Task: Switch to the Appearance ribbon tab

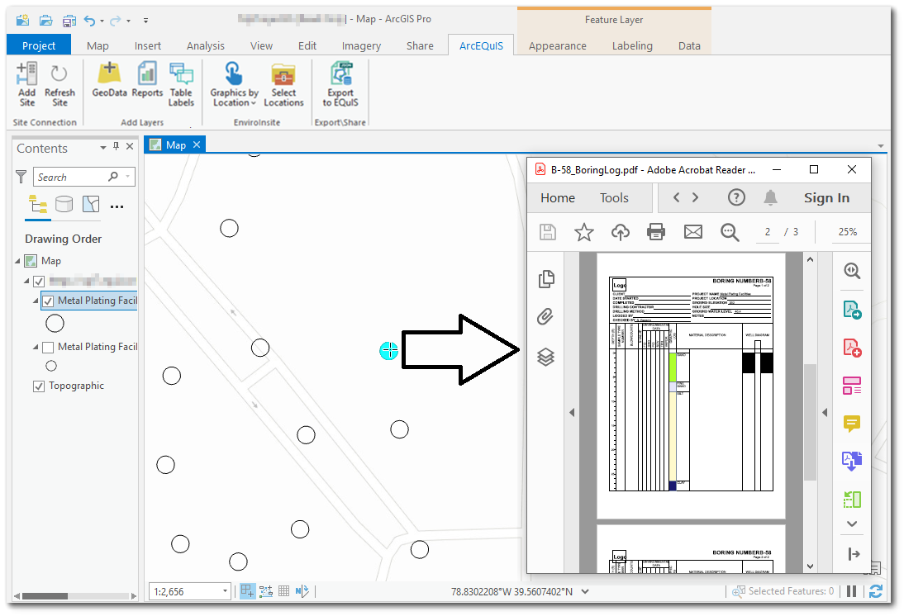Action: 557,45
